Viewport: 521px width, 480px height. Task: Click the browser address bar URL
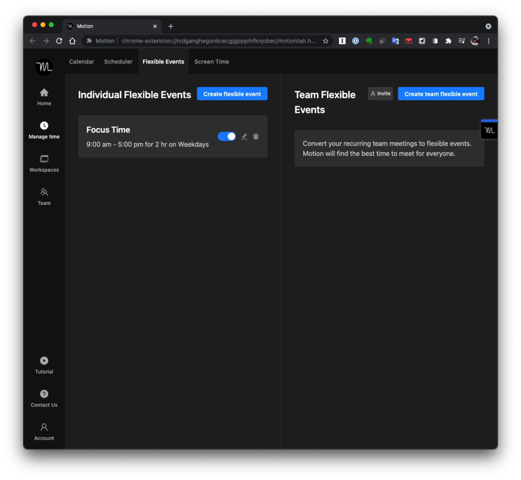219,41
